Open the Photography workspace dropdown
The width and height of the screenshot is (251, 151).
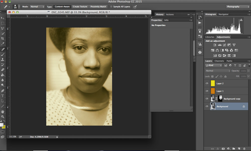(237, 7)
